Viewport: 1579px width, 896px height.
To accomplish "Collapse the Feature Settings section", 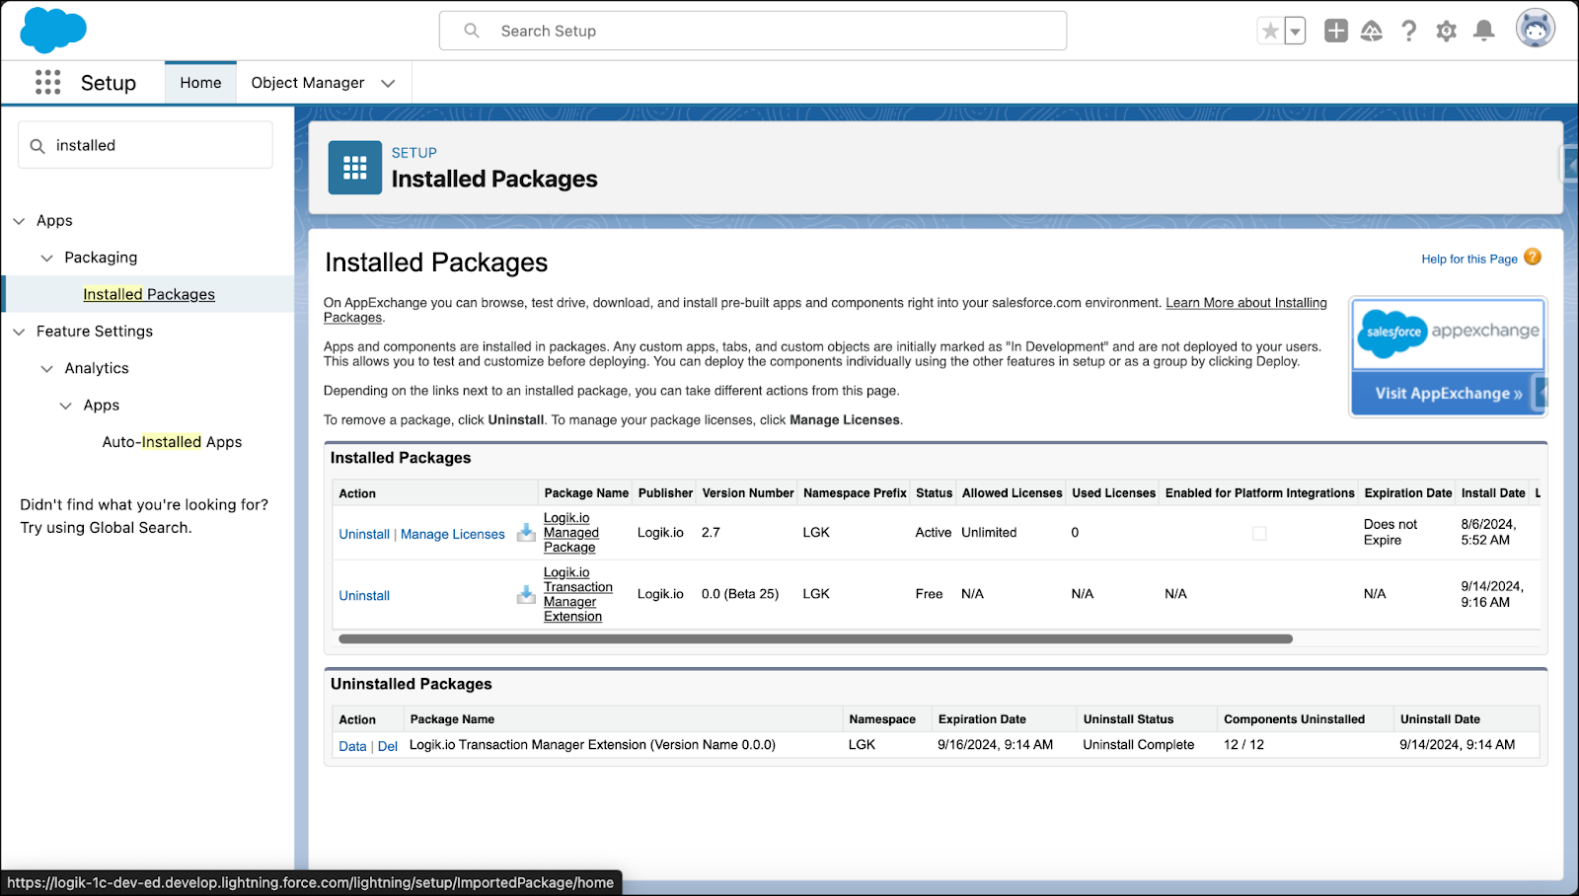I will coord(19,332).
